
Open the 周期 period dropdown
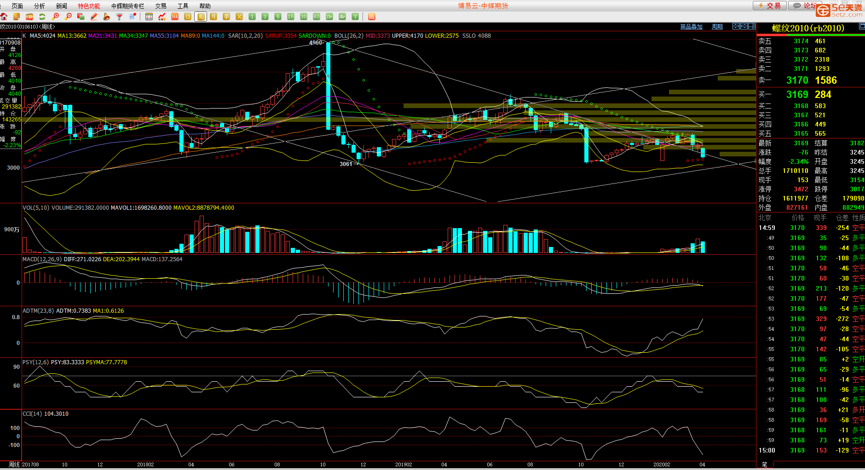click(717, 27)
